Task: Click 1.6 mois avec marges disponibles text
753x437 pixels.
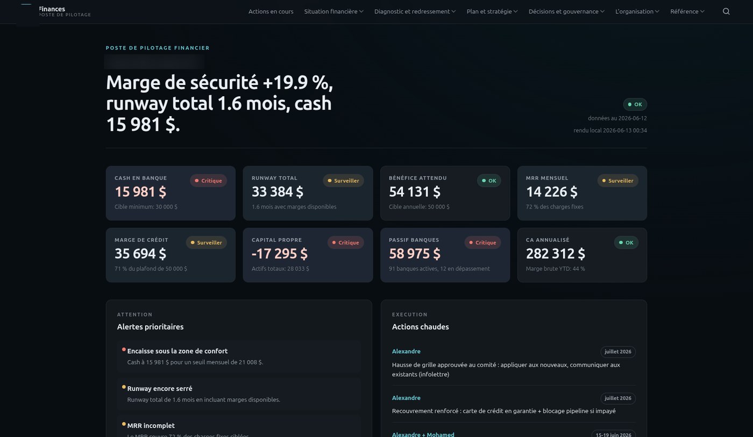Action: point(294,207)
